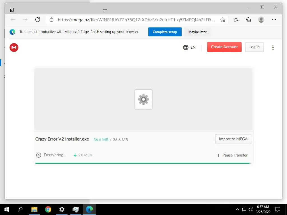287x215 pixels.
Task: Add this page to favorites star icon
Action: click(223, 20)
